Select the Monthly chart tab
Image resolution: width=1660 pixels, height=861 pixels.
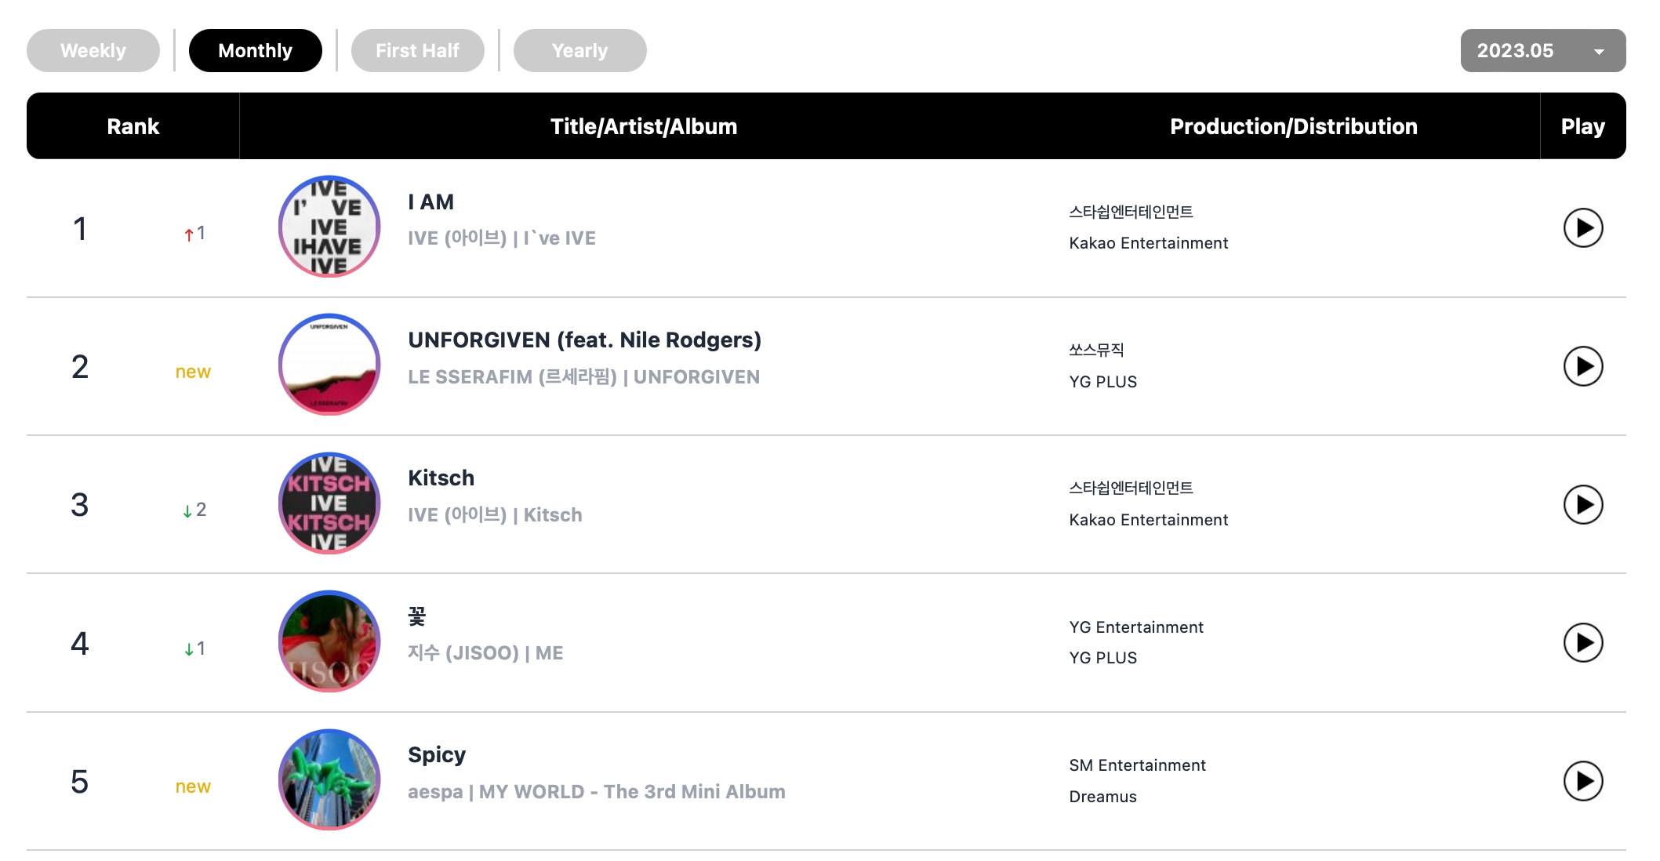click(256, 51)
